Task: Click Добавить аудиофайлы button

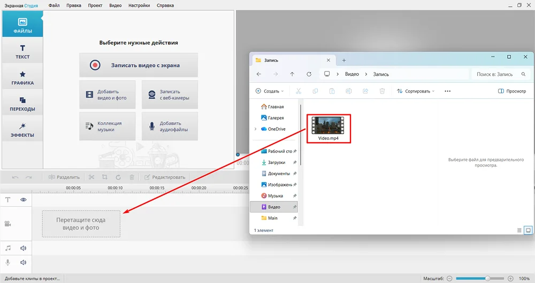Action: click(170, 127)
